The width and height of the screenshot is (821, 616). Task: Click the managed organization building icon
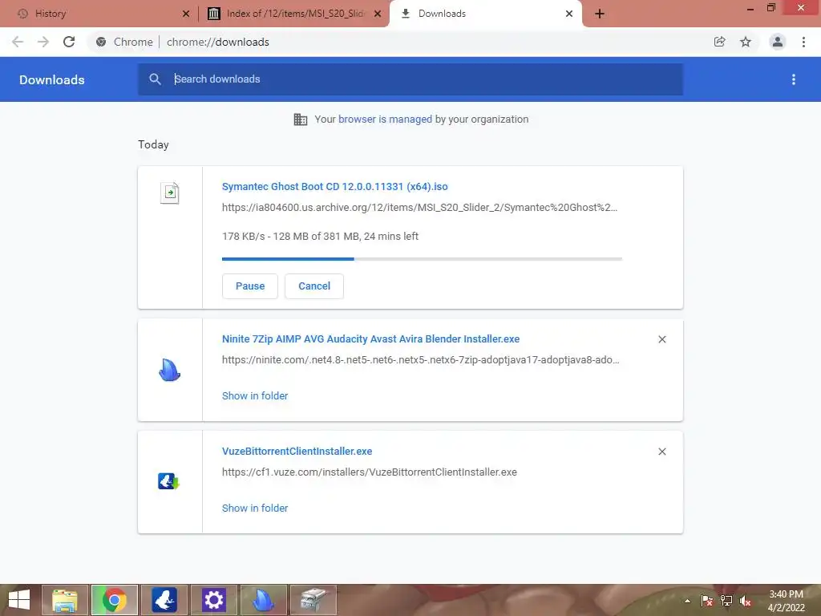[301, 120]
